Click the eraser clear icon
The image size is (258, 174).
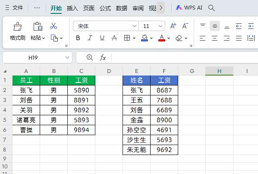tap(179, 38)
